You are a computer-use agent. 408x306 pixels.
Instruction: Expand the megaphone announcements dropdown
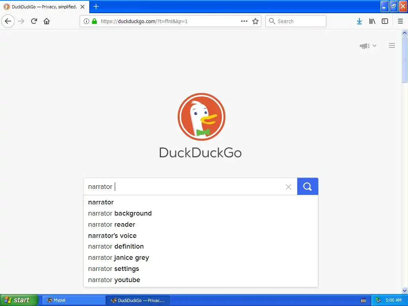point(368,46)
